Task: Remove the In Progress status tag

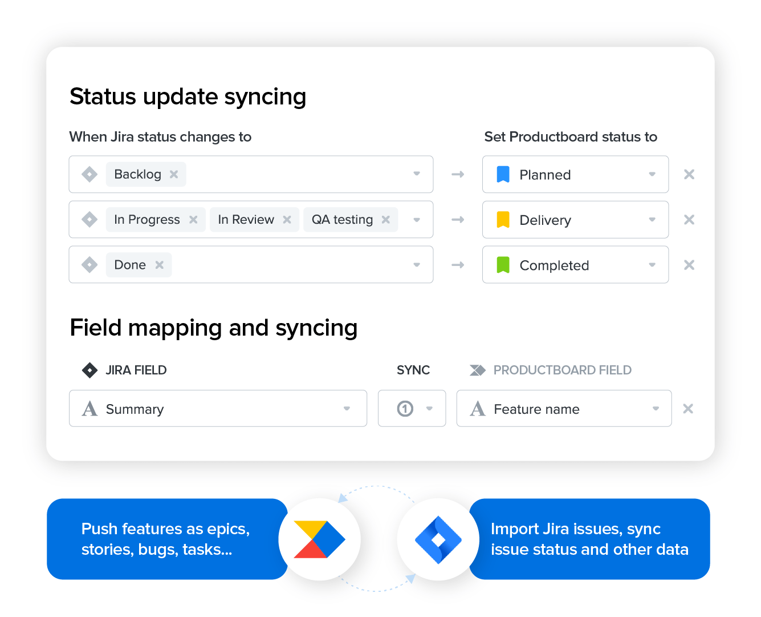Action: 193,220
